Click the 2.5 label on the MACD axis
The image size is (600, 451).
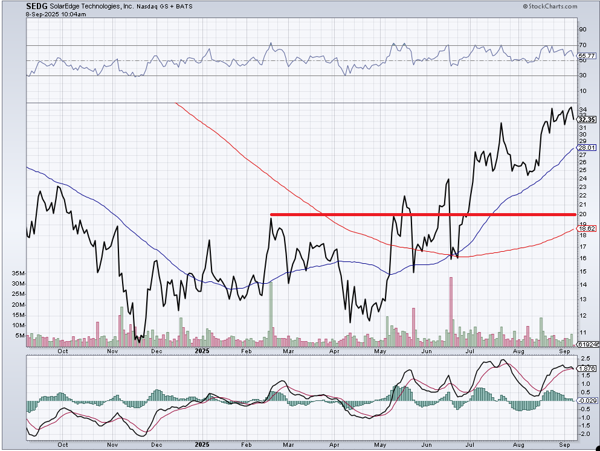click(x=585, y=359)
